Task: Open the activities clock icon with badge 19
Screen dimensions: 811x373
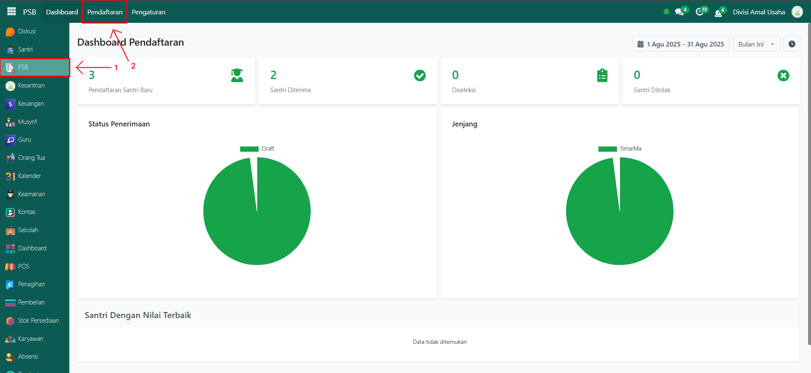Action: [x=700, y=12]
